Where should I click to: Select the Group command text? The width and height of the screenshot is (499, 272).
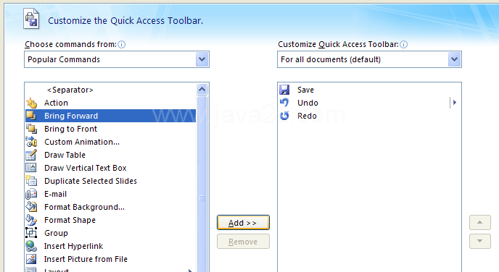point(56,233)
